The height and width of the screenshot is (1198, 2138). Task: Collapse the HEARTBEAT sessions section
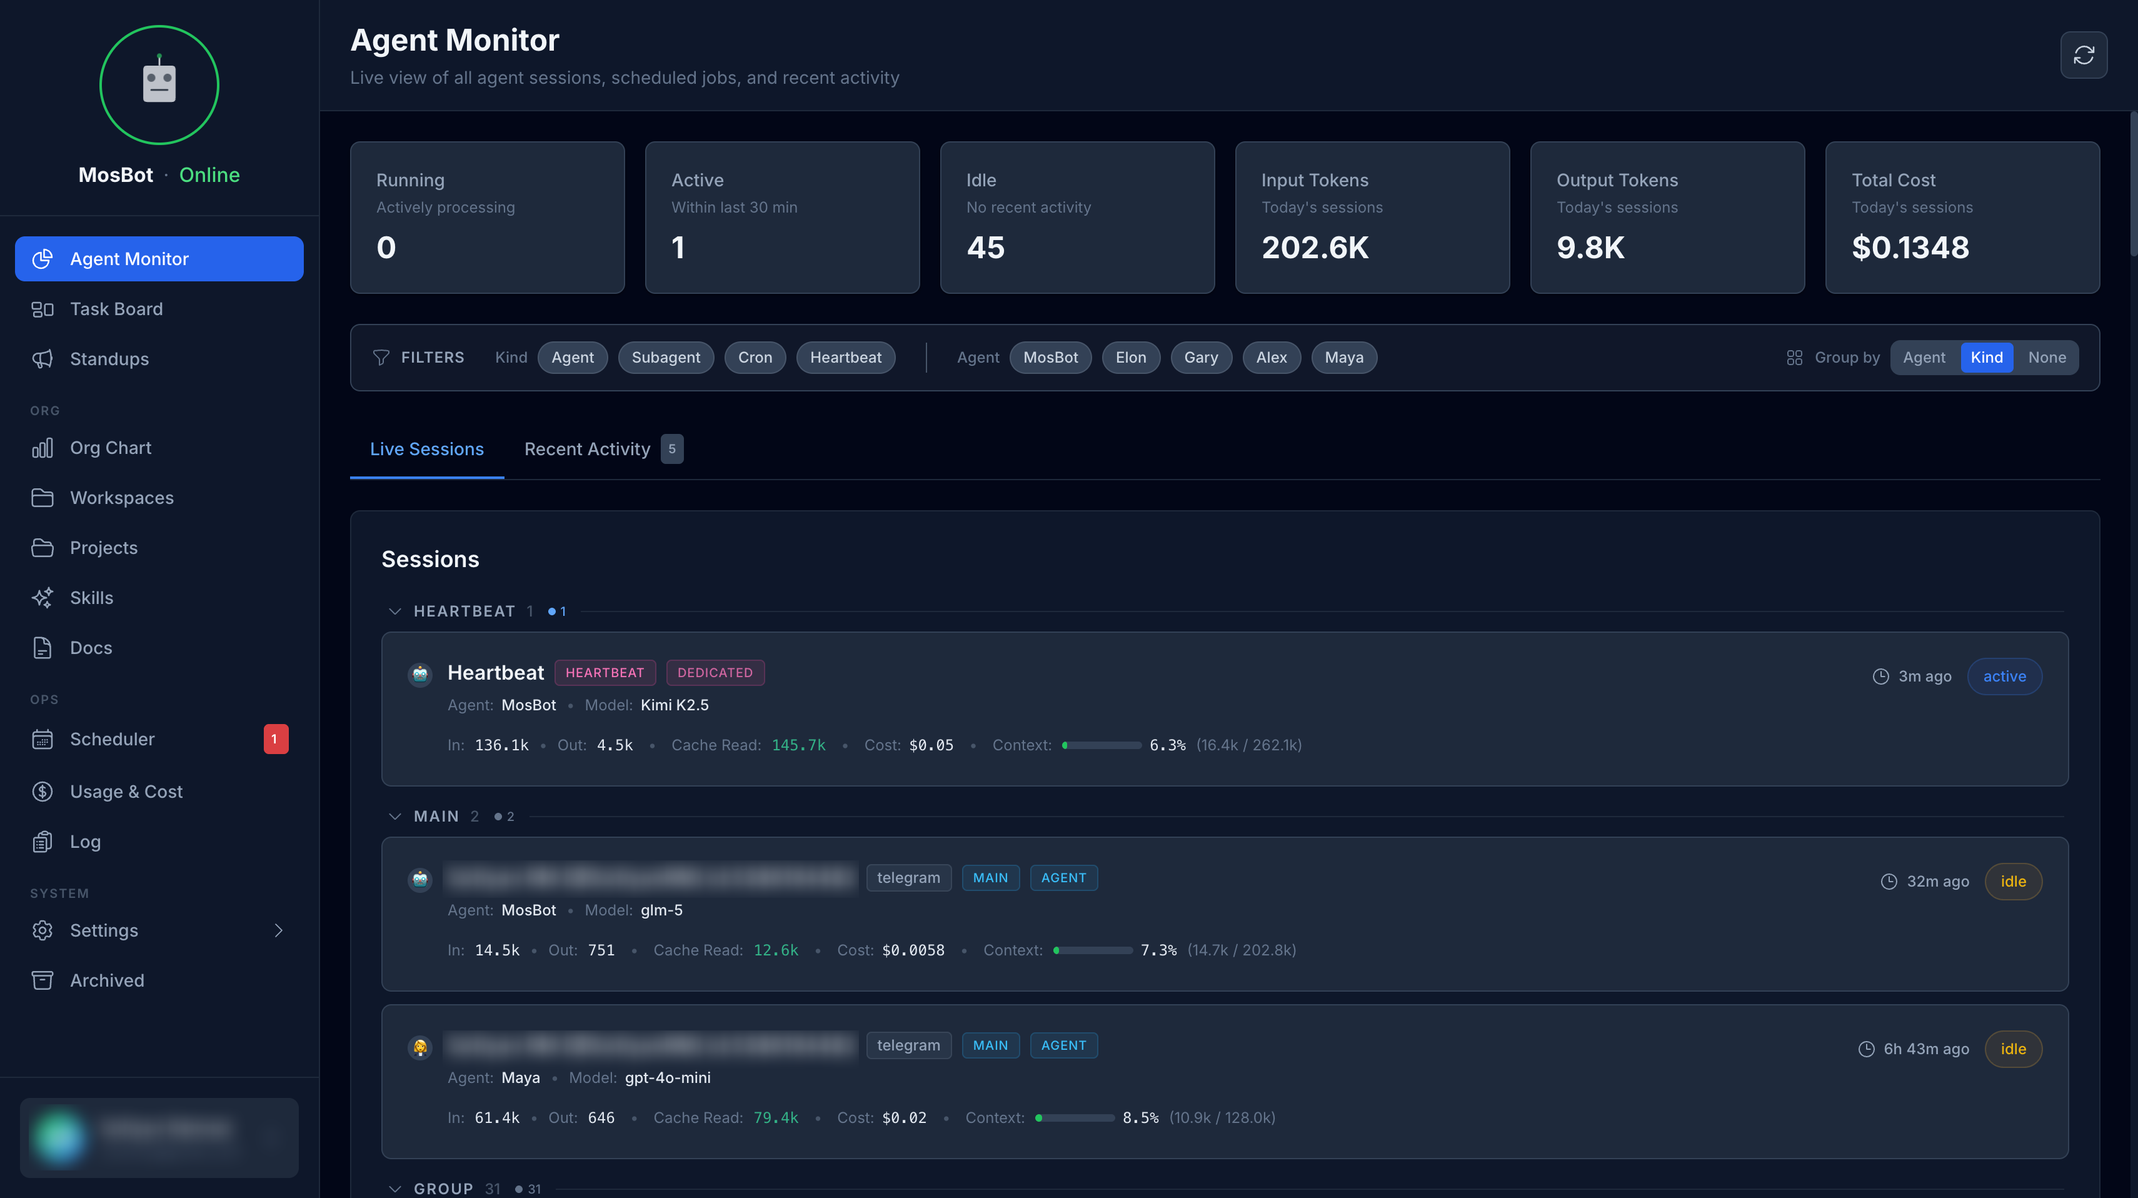(x=396, y=611)
